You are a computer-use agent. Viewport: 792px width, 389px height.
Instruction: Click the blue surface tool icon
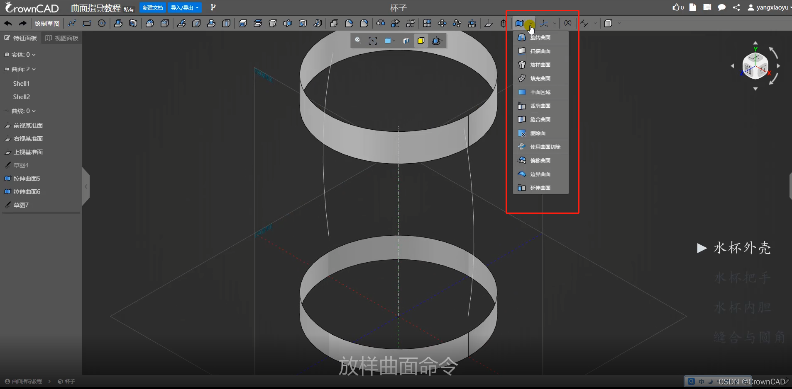(519, 23)
